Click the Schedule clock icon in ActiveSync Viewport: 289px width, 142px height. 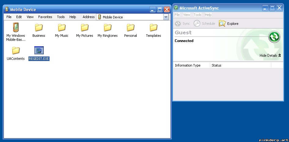click(197, 24)
